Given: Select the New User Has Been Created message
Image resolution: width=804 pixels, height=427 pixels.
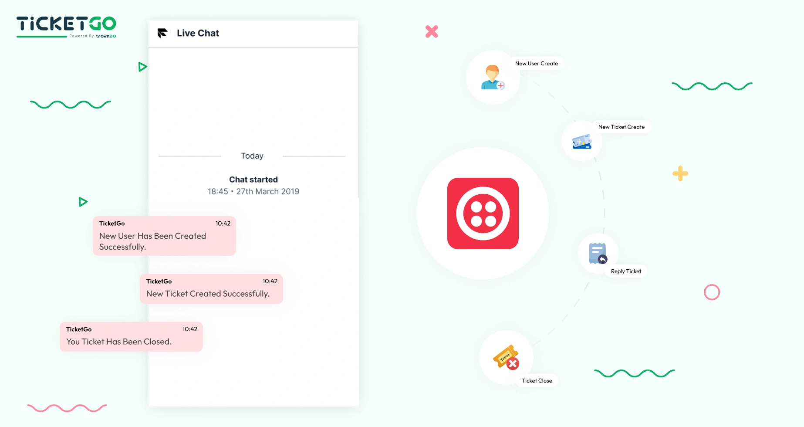Looking at the screenshot, I should tap(164, 236).
